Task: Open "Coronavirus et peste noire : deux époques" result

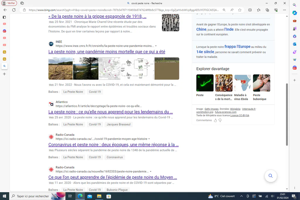Action: pos(113,145)
